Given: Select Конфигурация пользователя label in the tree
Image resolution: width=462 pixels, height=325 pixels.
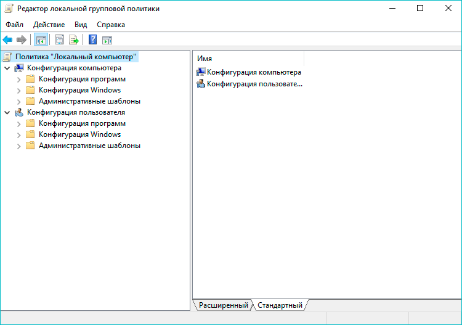Looking at the screenshot, I should coord(76,112).
